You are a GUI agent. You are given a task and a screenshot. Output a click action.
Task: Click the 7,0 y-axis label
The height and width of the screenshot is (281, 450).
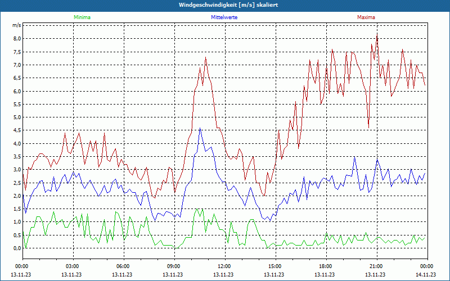click(x=17, y=65)
